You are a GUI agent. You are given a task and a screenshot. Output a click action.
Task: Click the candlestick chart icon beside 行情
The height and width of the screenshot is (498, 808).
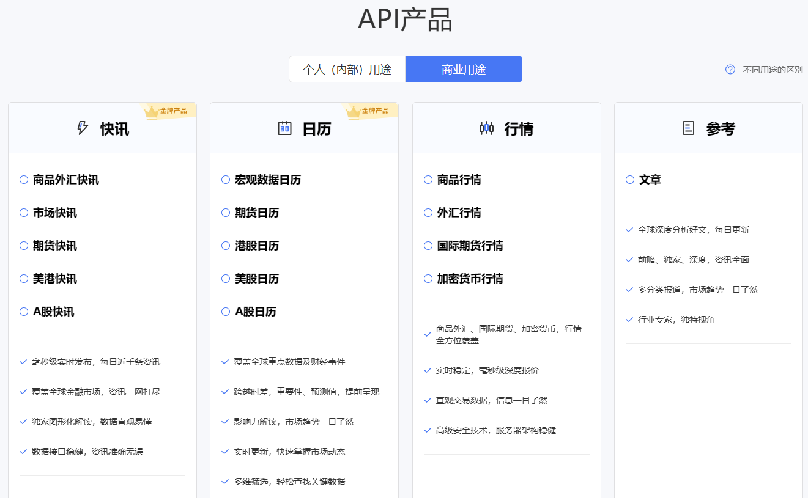[x=486, y=128]
